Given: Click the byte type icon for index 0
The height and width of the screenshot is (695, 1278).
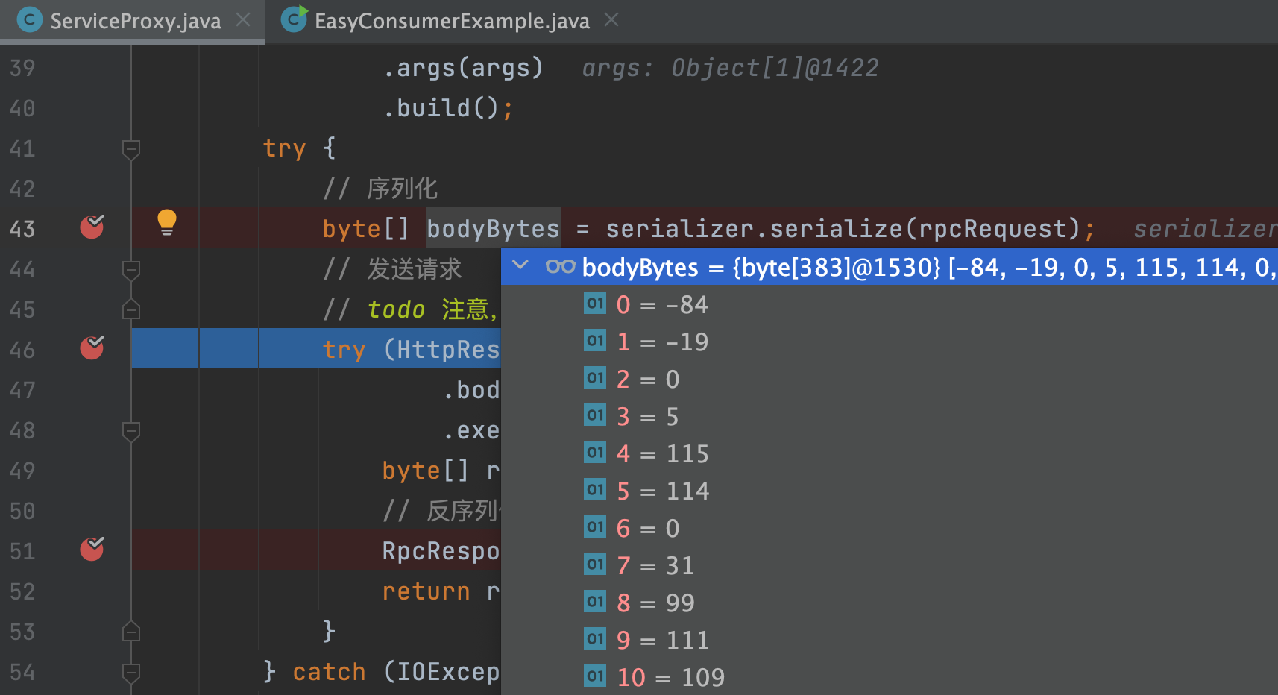Looking at the screenshot, I should 594,304.
